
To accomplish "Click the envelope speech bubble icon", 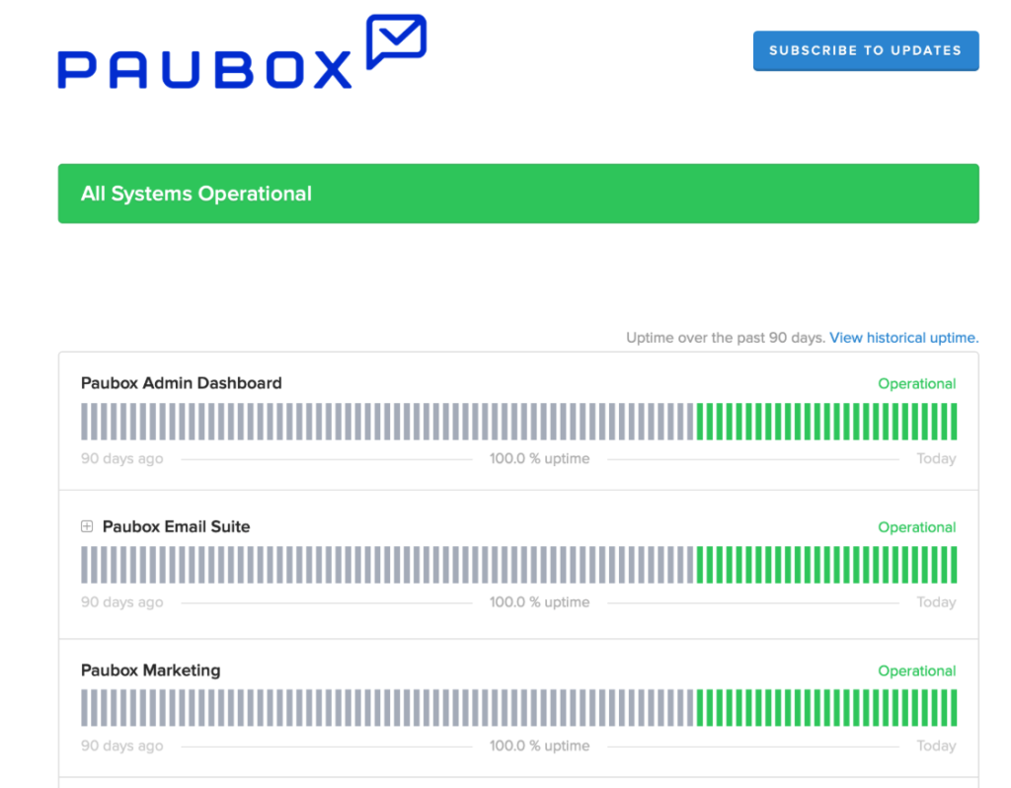I will coord(396,40).
